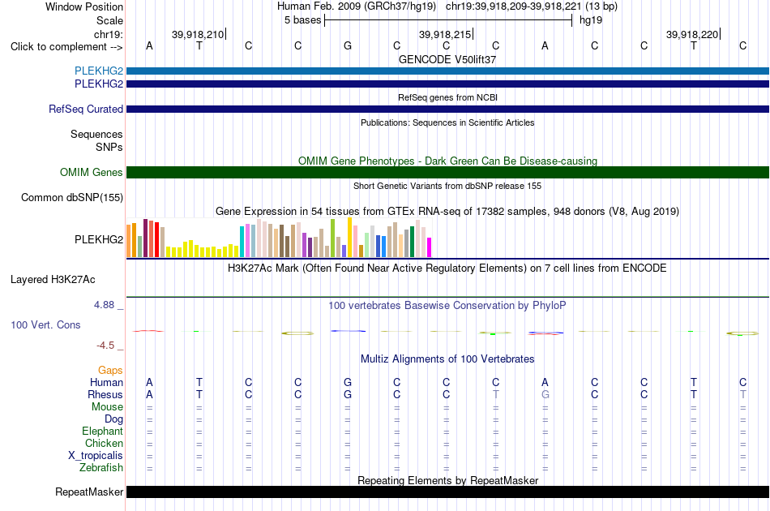Click the light blue PLEKHG2 GENCODE track label
Image resolution: width=770 pixels, height=511 pixels.
99,71
